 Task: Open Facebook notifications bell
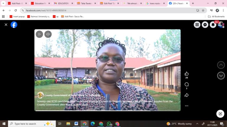tap(213, 25)
